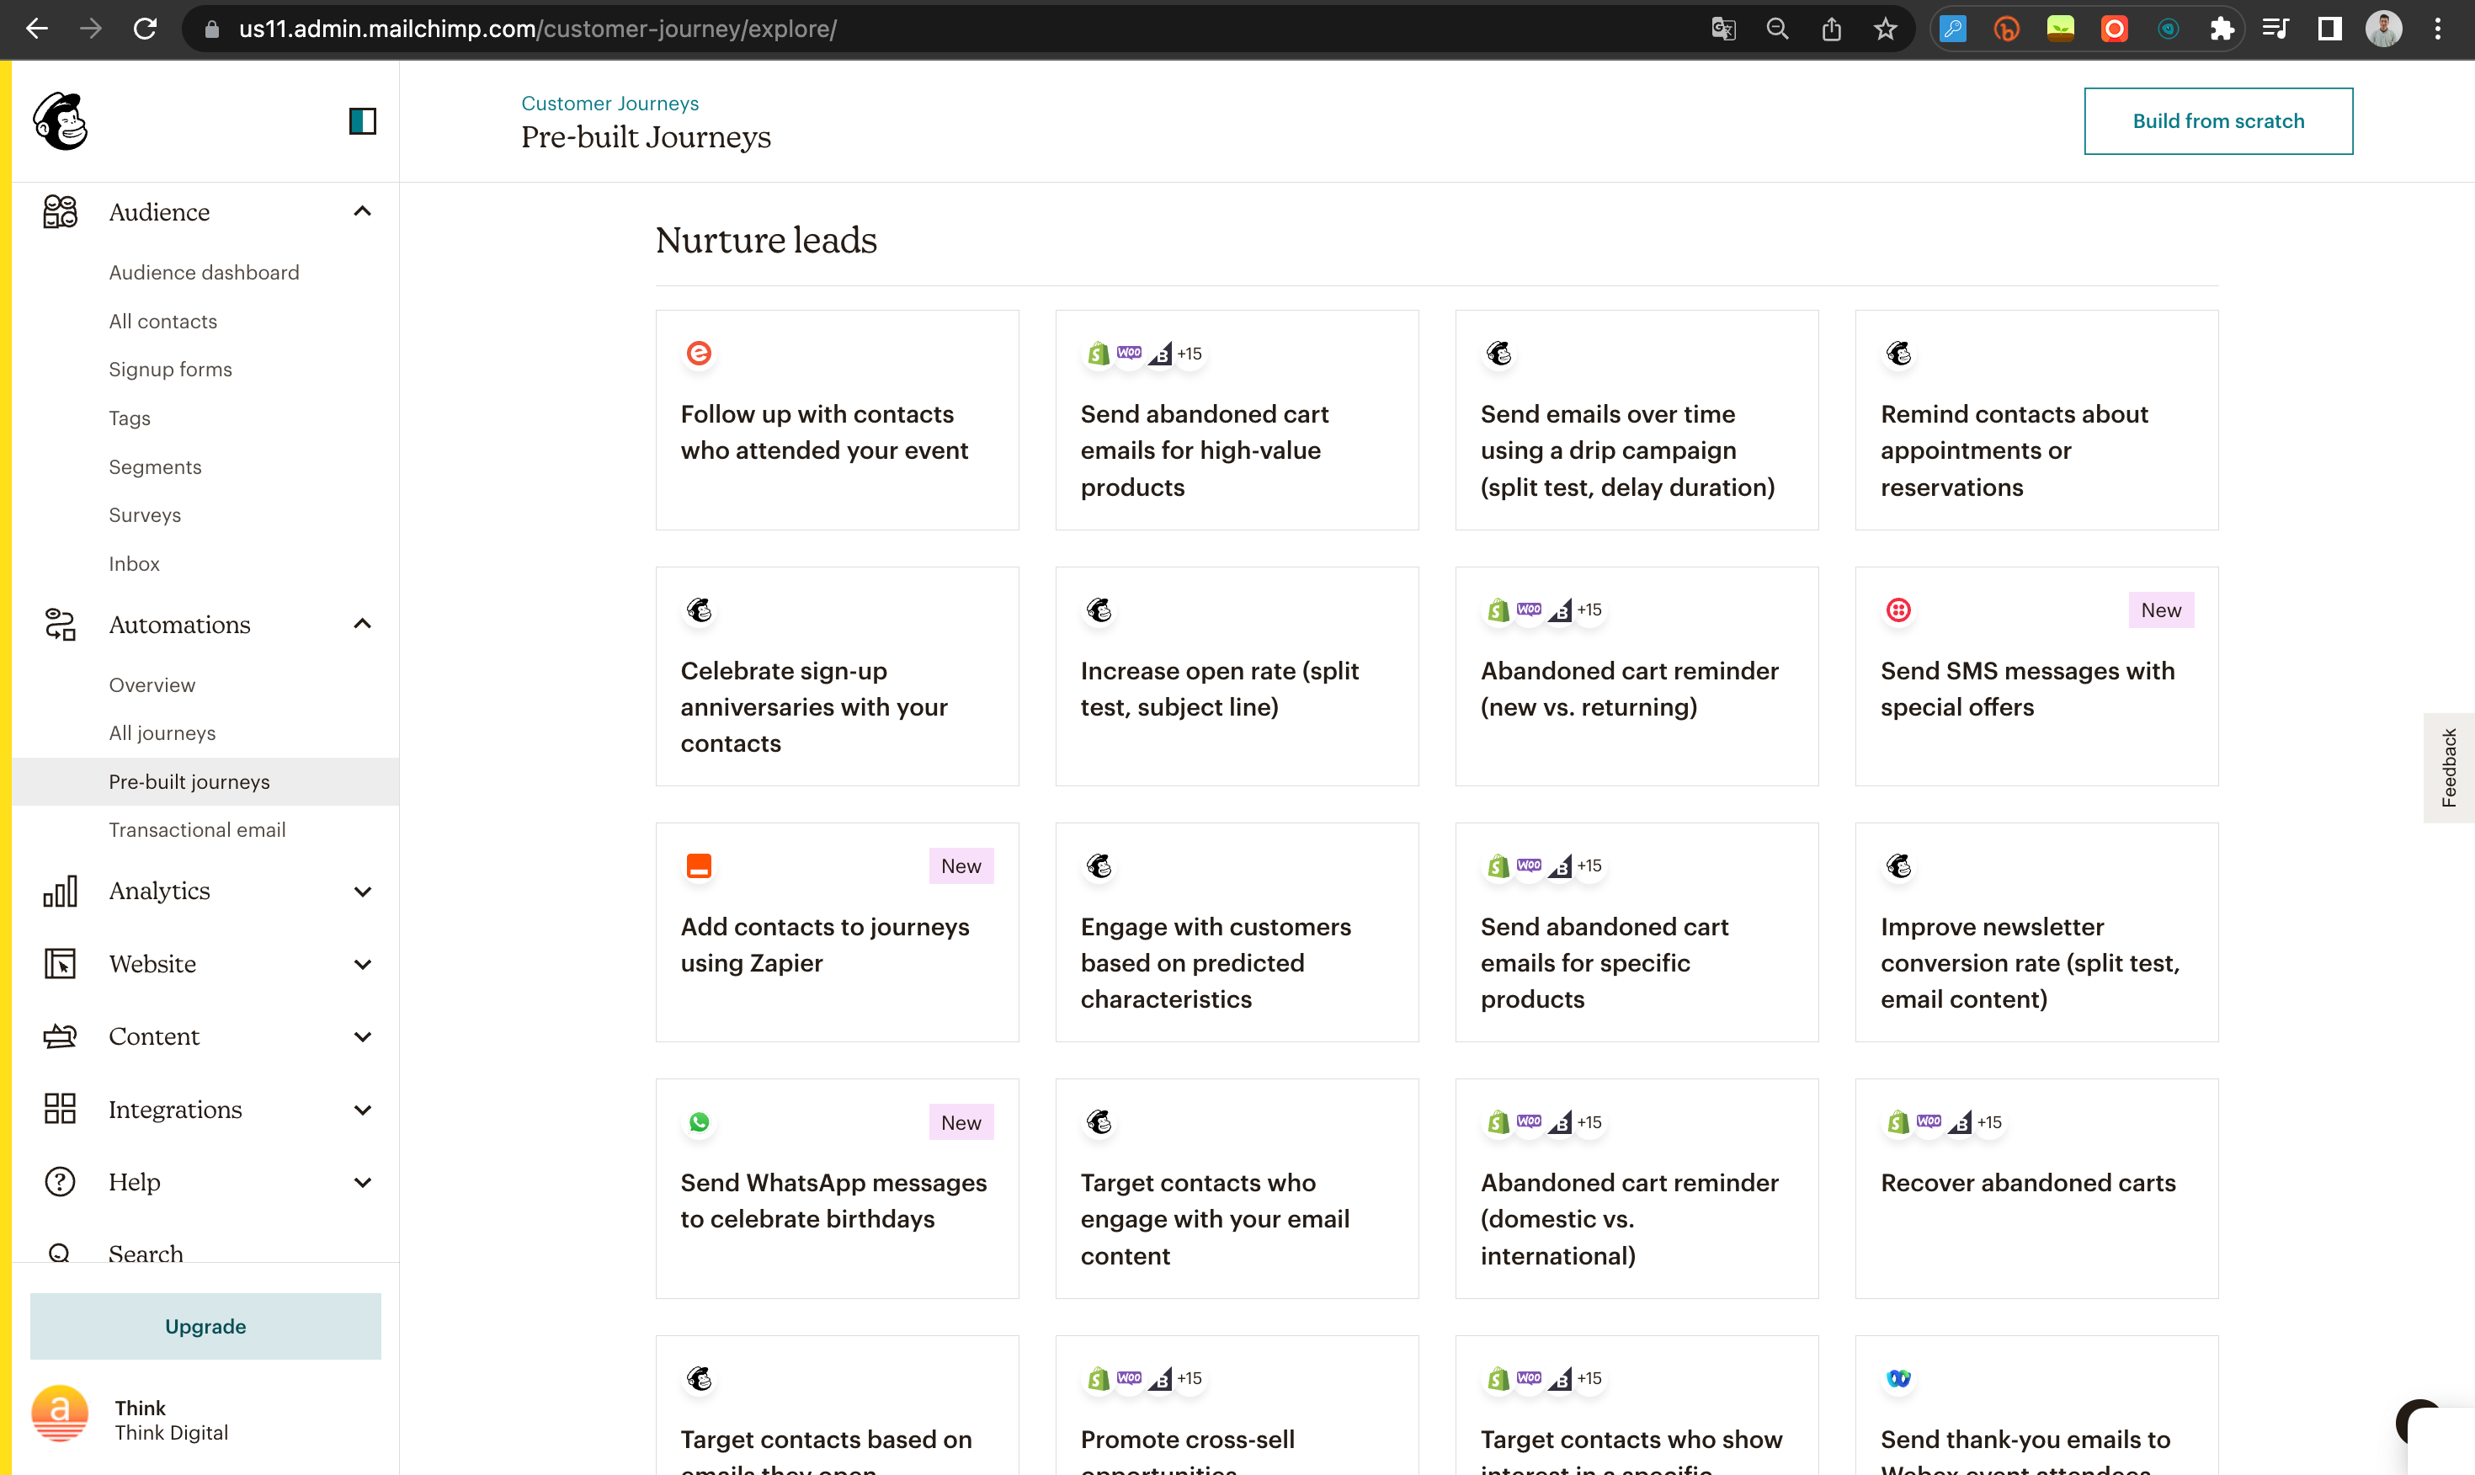Click Build from scratch button
This screenshot has width=2475, height=1475.
pos(2217,121)
